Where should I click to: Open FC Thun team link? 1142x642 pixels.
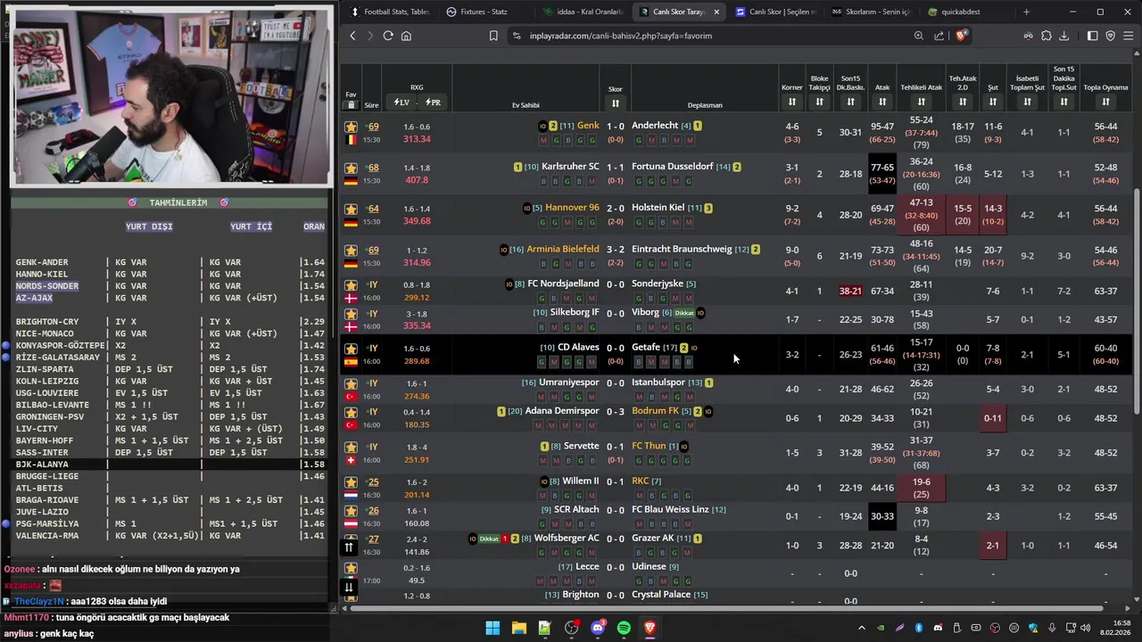point(649,446)
